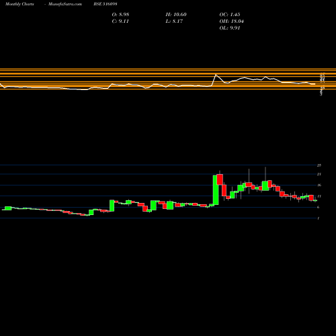
Task: Click the highest peak of the white indicator line
Action: click(216, 75)
